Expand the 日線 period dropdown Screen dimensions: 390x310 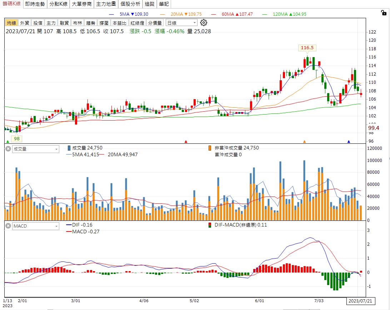181,23
